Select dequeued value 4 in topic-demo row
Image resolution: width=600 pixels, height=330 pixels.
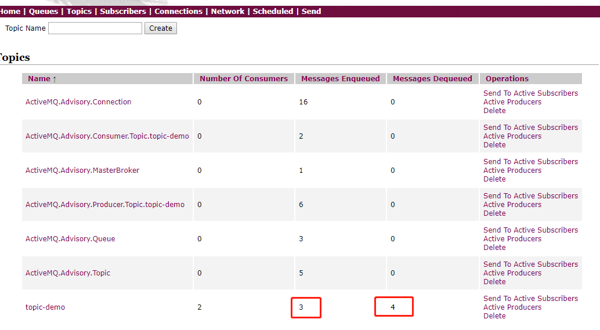(x=393, y=307)
